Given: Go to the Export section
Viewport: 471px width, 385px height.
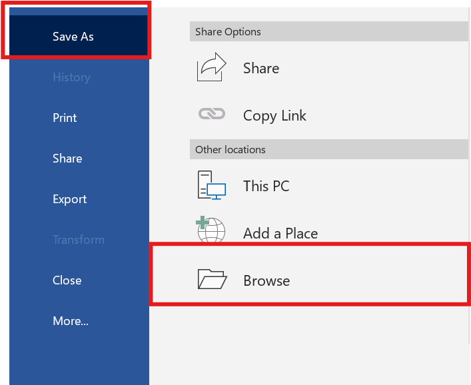Looking at the screenshot, I should 70,199.
